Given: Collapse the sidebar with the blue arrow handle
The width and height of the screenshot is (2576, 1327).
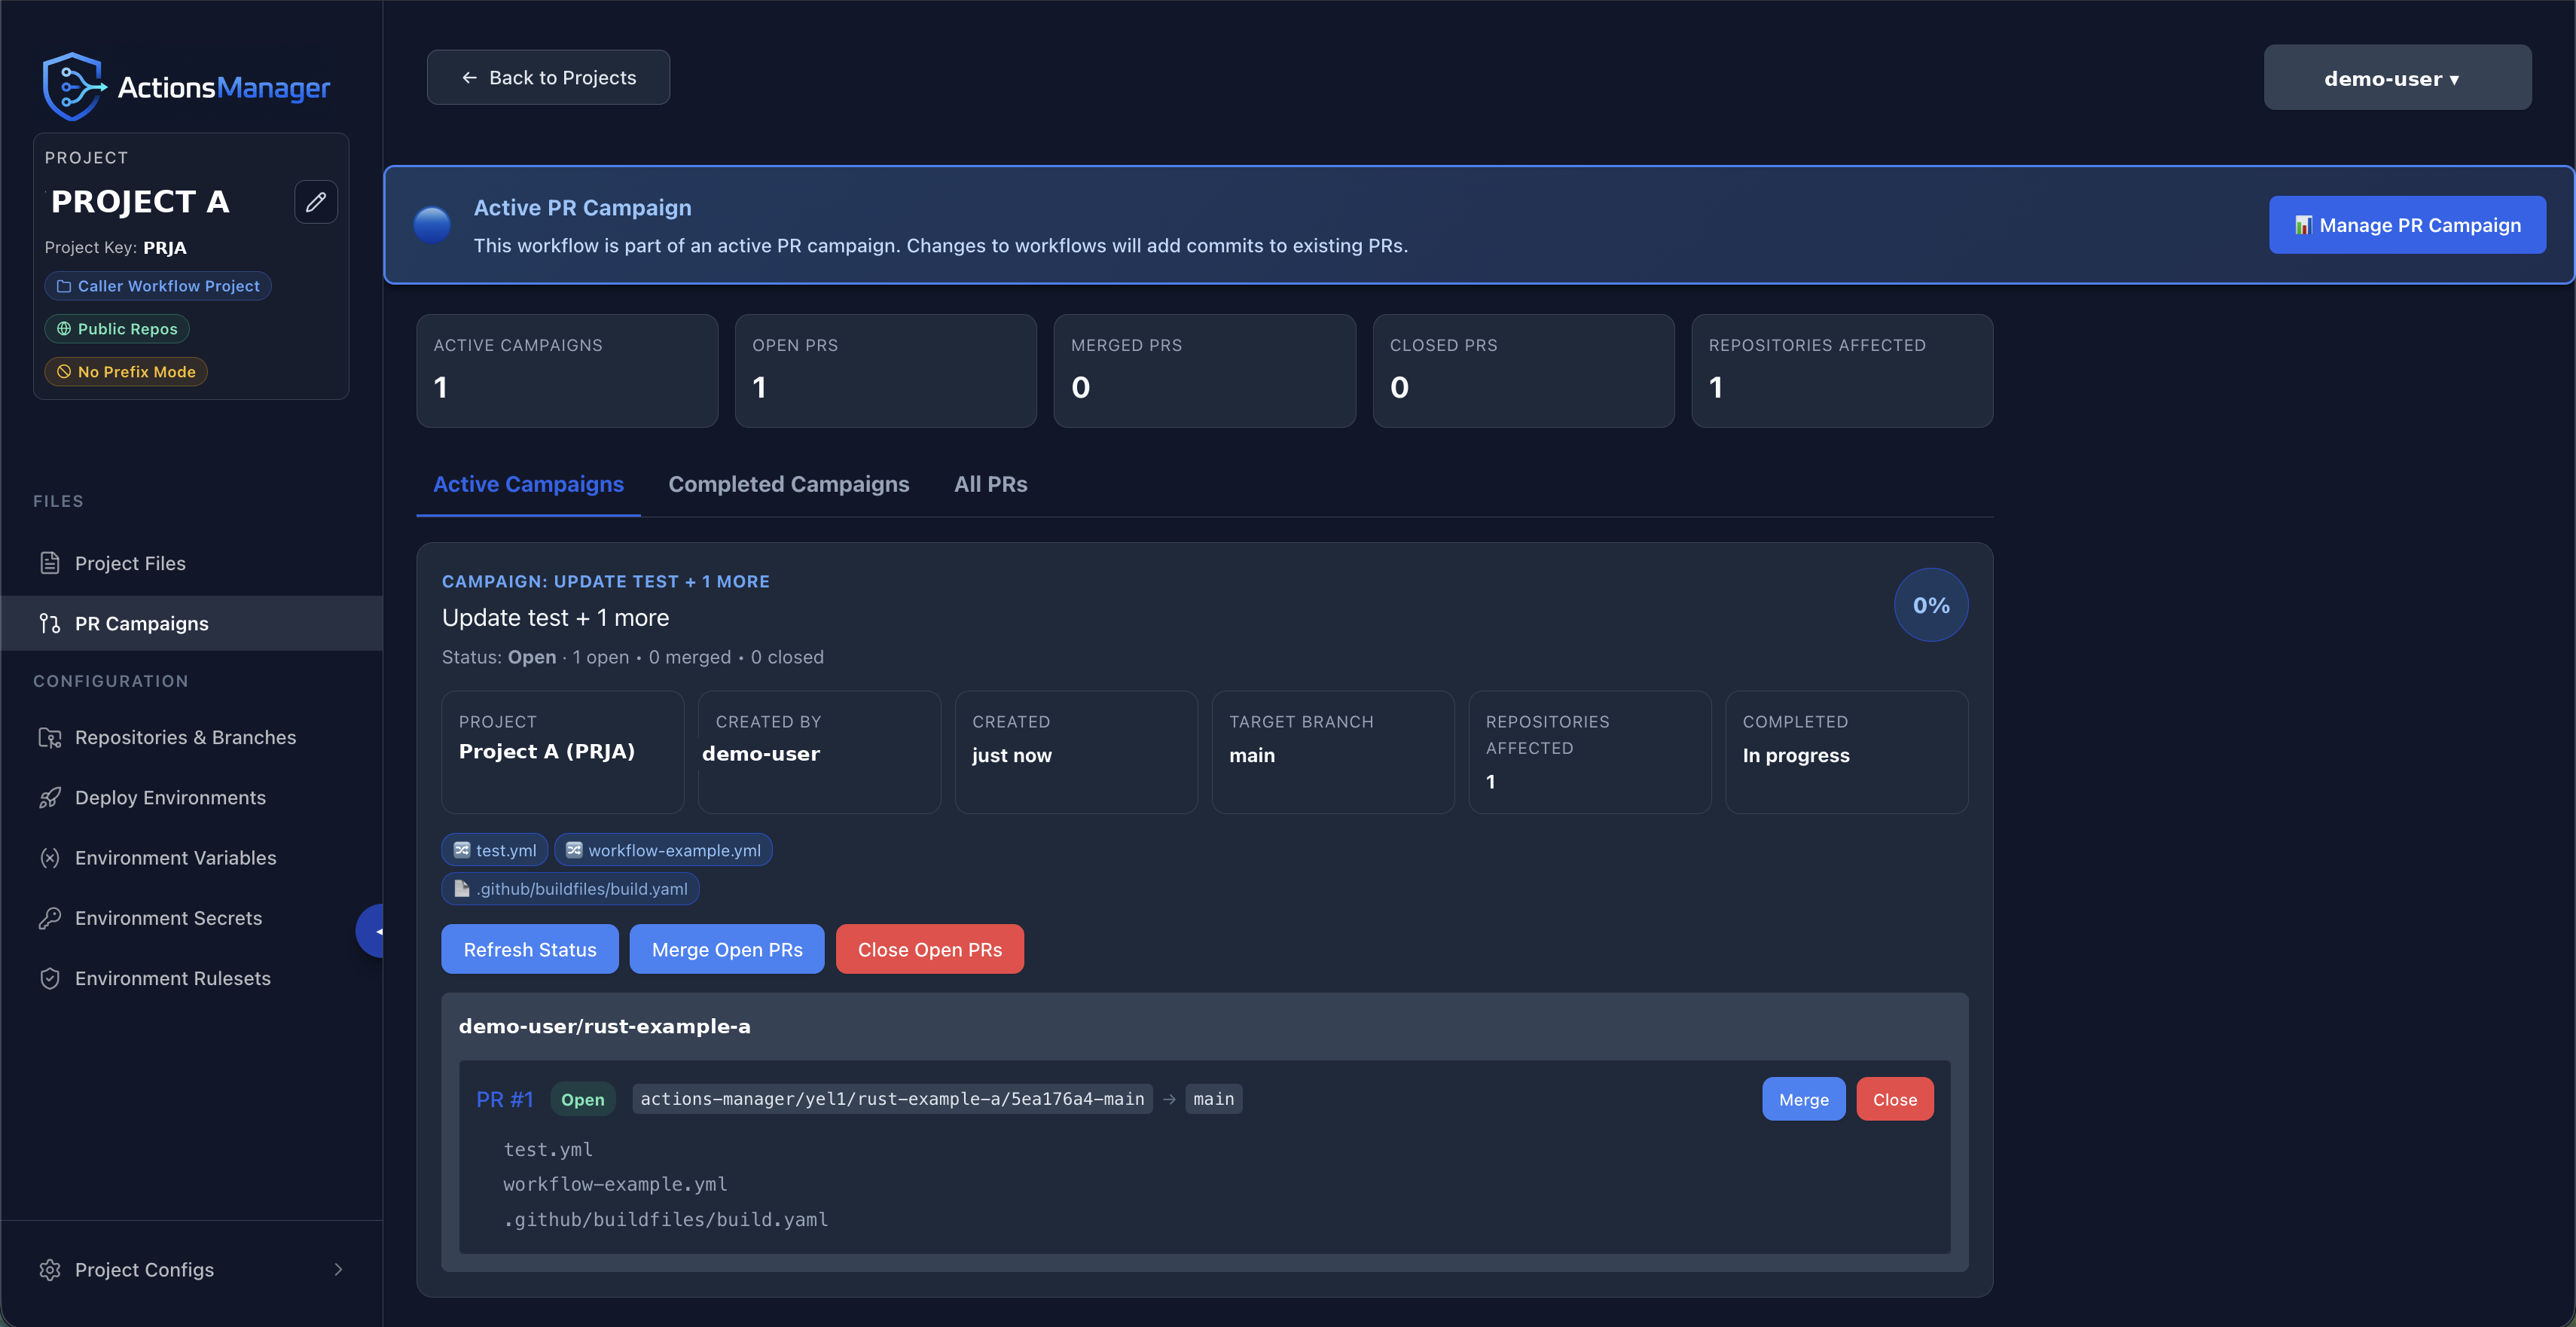Looking at the screenshot, I should [371, 931].
